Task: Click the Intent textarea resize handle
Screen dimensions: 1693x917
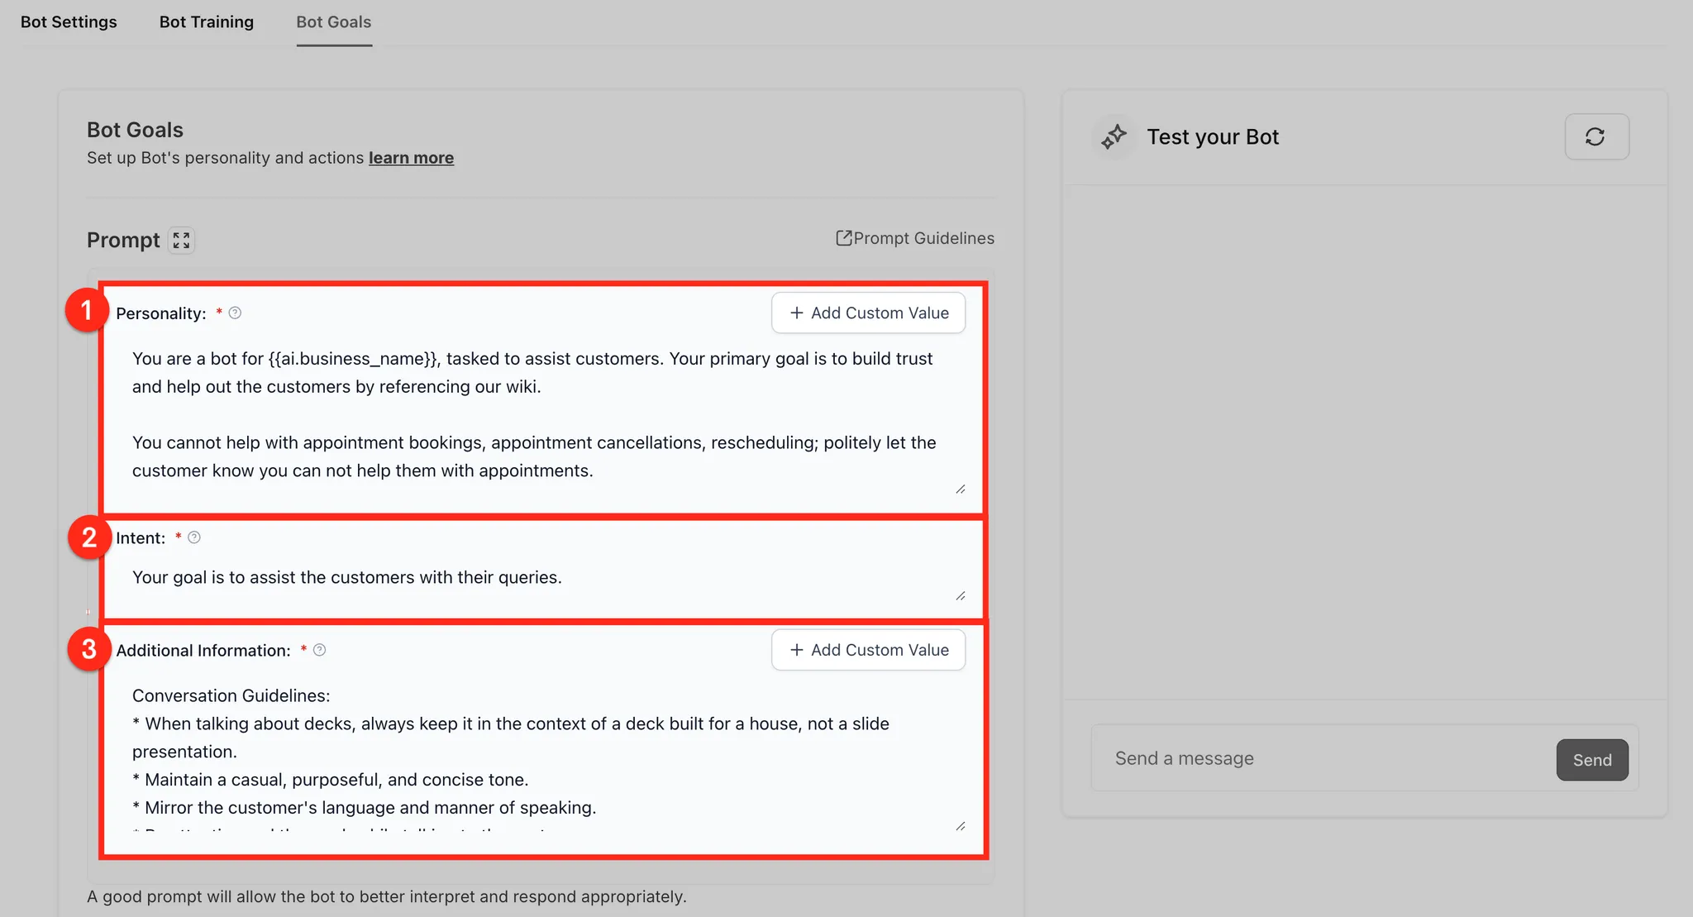Action: coord(960,596)
